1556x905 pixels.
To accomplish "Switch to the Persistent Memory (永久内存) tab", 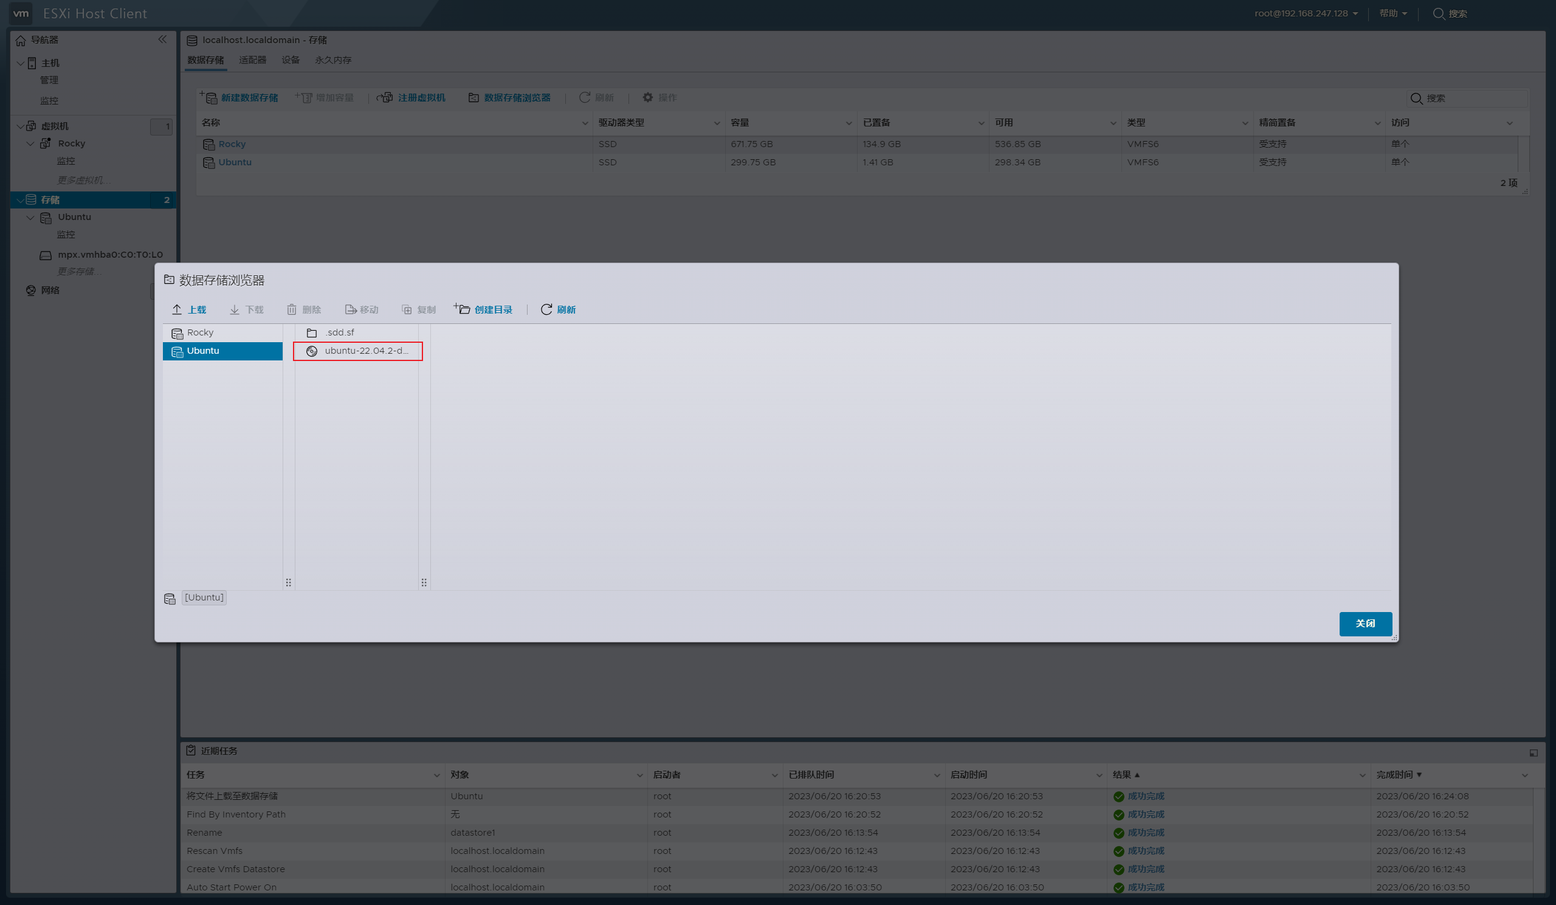I will coord(334,60).
